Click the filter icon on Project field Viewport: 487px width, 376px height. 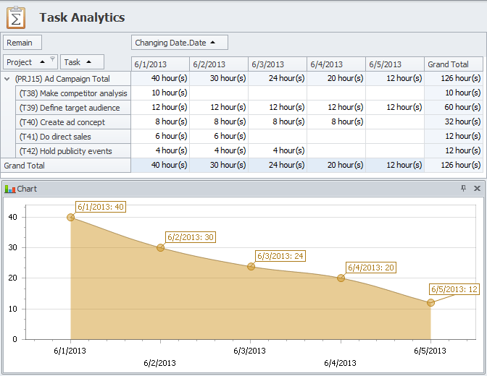(x=52, y=59)
